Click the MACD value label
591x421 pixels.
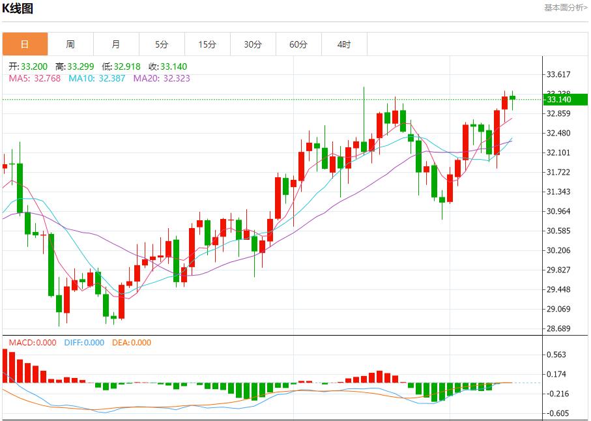tap(33, 343)
